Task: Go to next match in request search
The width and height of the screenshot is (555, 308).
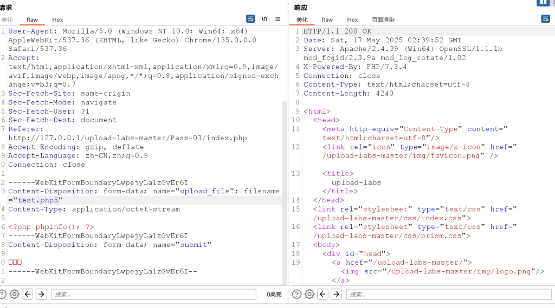Action: click(x=41, y=294)
